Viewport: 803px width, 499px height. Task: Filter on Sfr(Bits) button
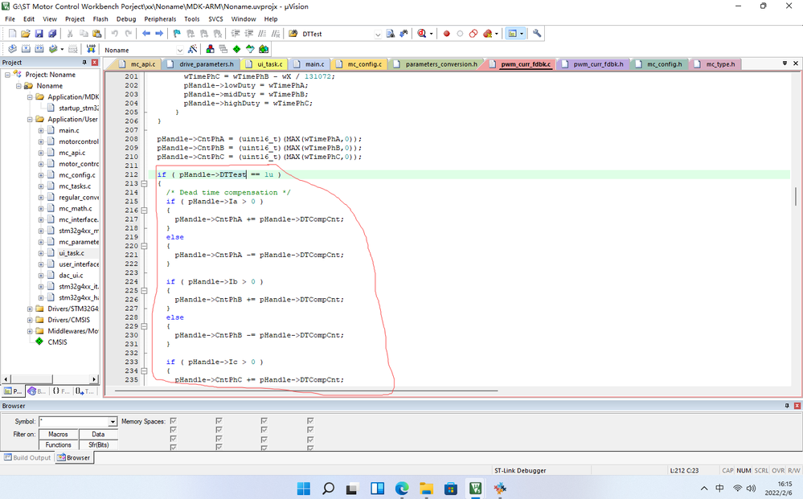pos(98,444)
